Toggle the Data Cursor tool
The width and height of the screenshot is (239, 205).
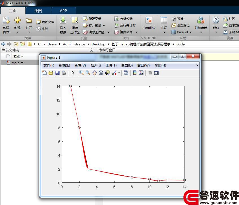click(x=107, y=73)
